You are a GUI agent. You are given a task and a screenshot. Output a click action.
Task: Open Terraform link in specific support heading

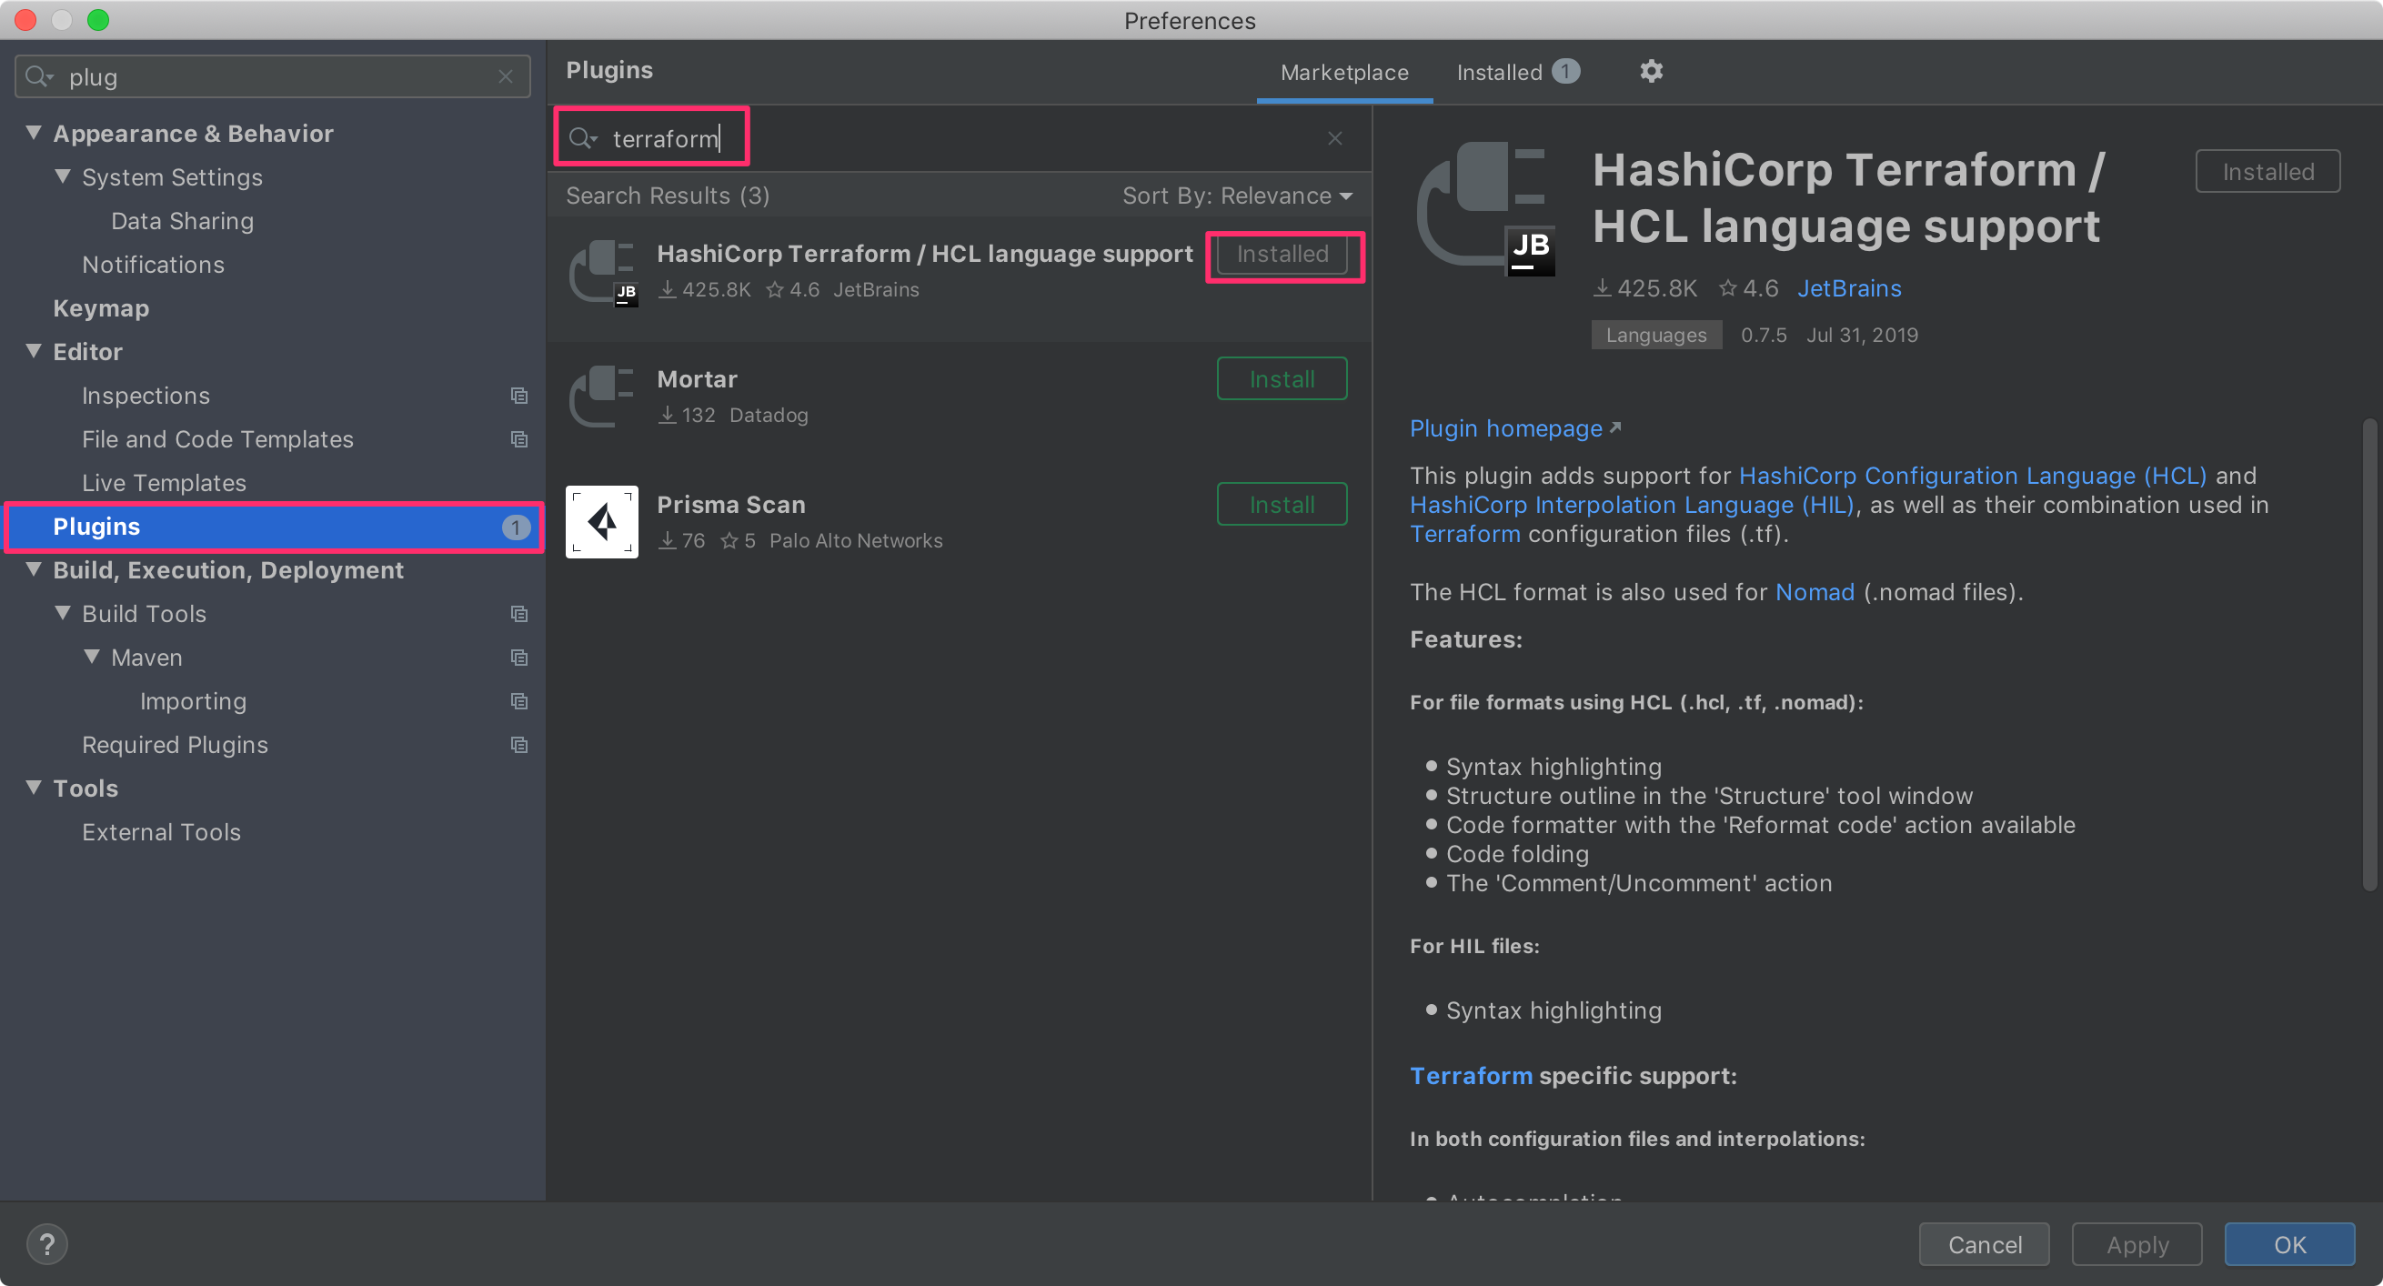1471,1076
